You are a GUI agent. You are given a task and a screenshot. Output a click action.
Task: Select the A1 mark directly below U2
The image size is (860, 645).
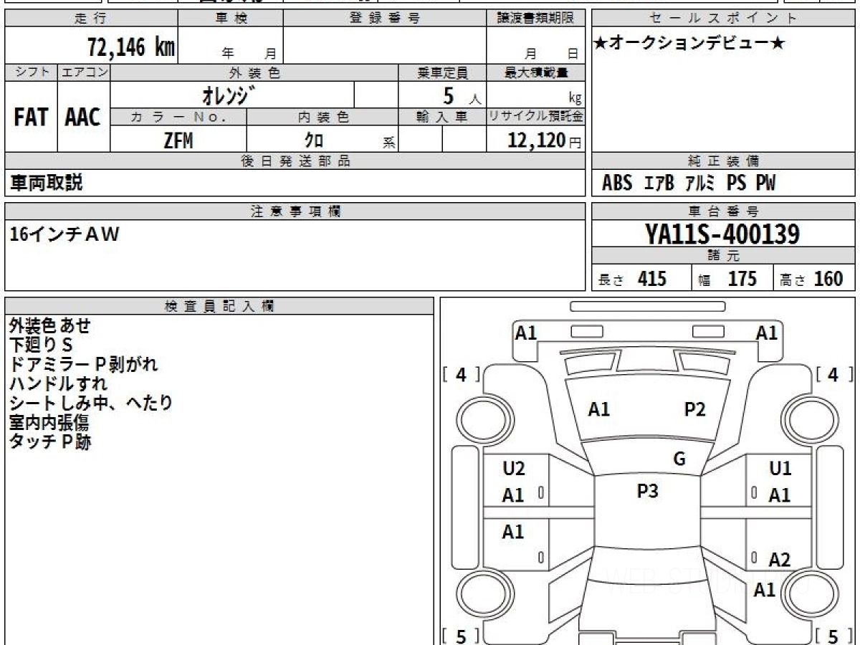point(513,495)
